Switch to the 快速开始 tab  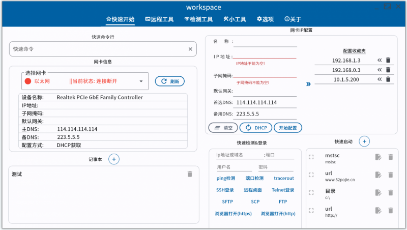pos(120,19)
